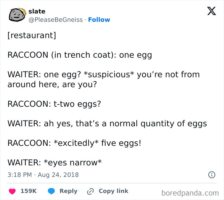Click the display name "slate"
Viewport: 224px width, 200px height.
37,12
